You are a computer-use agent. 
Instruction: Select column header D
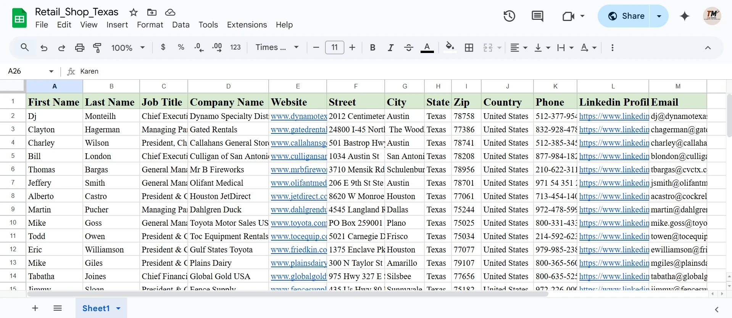pos(228,86)
